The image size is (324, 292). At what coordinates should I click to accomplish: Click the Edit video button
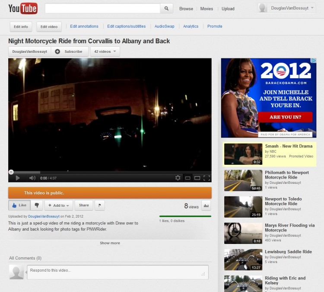click(x=49, y=27)
